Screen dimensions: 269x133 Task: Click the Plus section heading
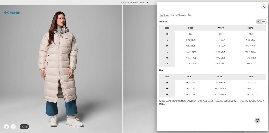[161, 70]
